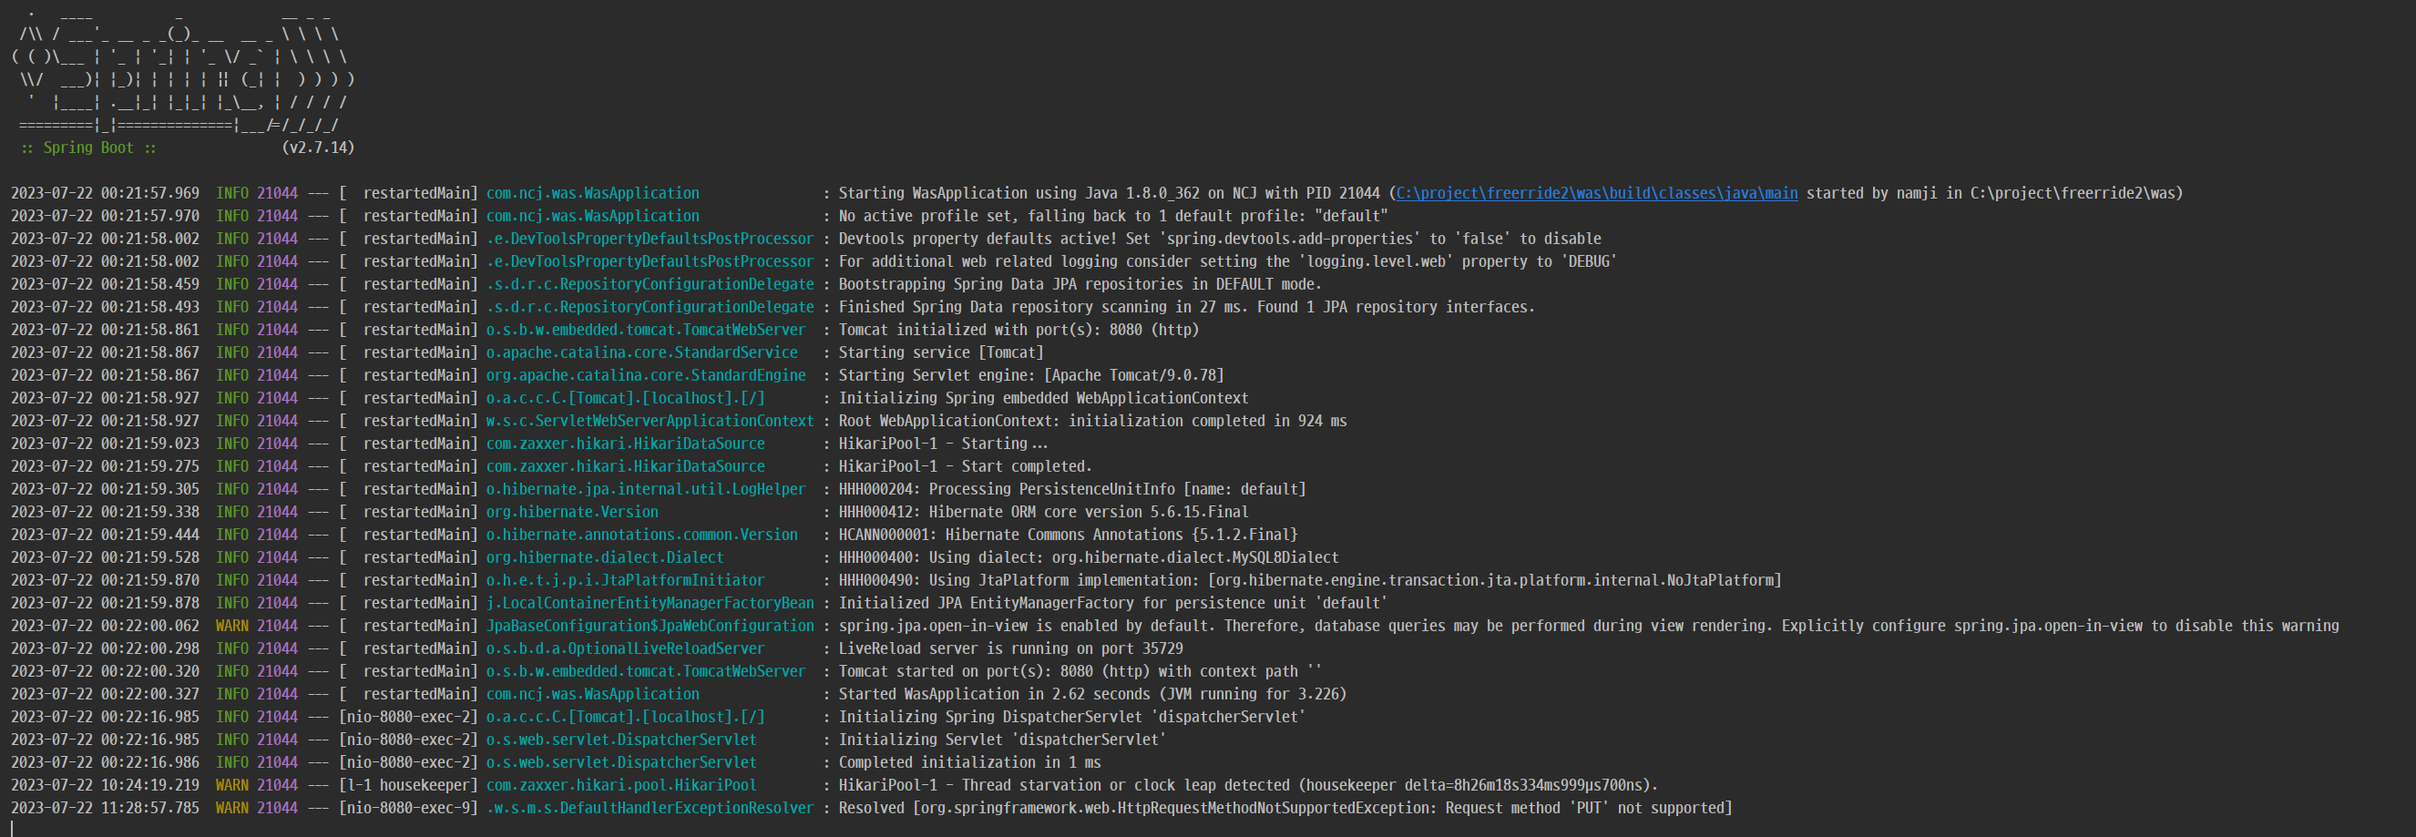The image size is (2416, 837).
Task: Select "Initializing Servlet 'dispatcherServlet'" message
Action: [1002, 740]
